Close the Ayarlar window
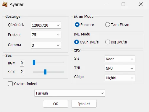Screen dimensions: 149x112 click(141, 4)
